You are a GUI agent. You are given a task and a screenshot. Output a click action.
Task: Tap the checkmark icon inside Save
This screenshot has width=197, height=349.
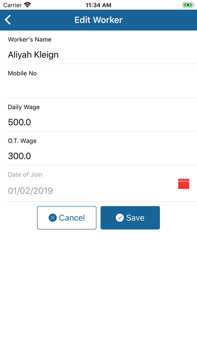[120, 218]
